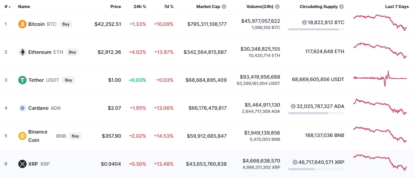Click Binance Coin market cap $59,912,685,847

207,136
